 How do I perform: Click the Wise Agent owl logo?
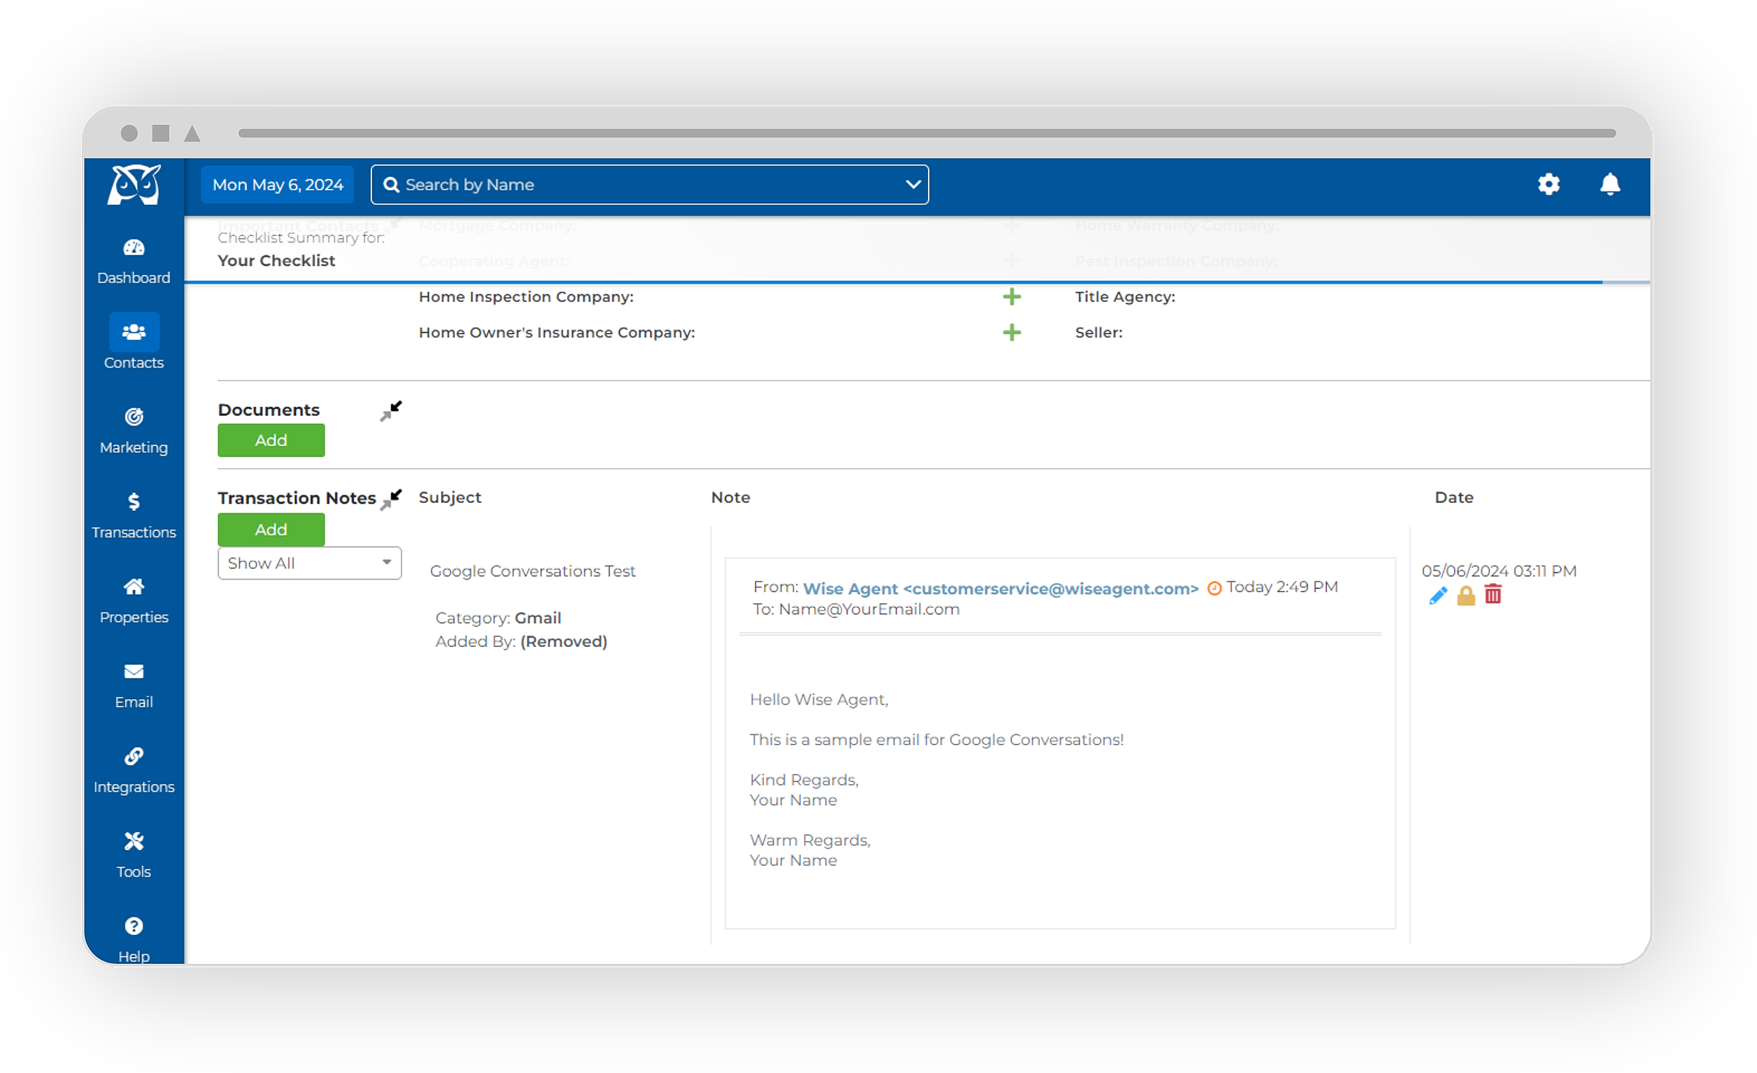click(134, 185)
